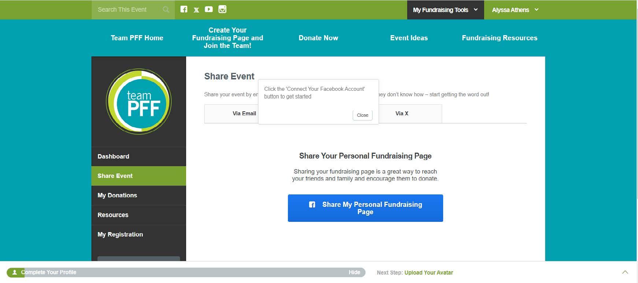Image resolution: width=638 pixels, height=283 pixels.
Task: Click the profile person icon in progress bar
Action: point(15,272)
